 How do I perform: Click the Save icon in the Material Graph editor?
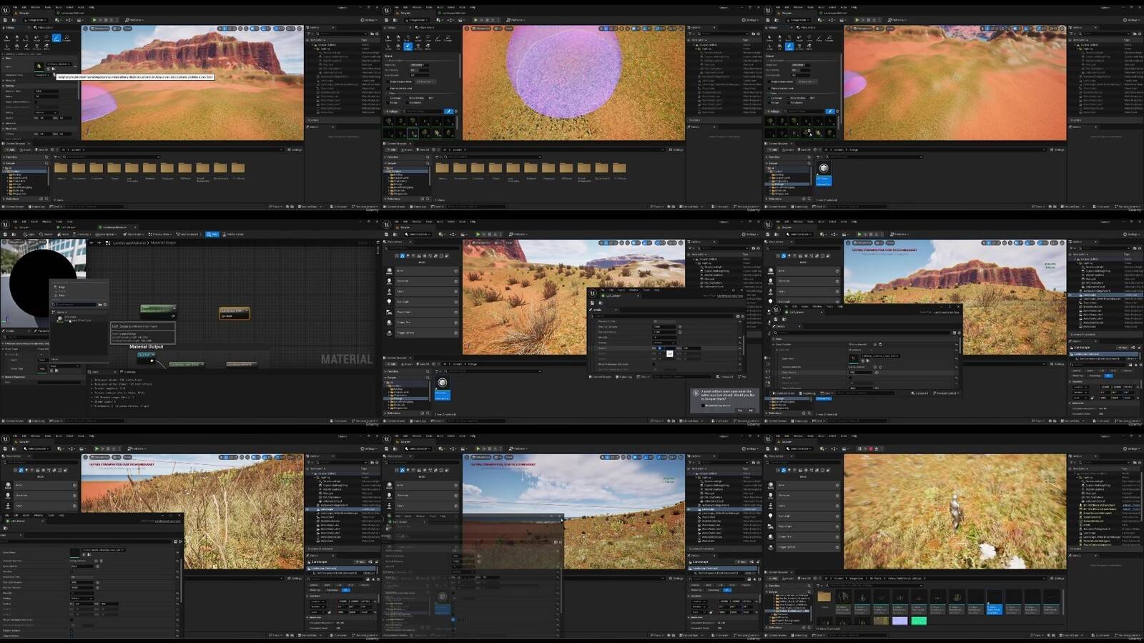[5, 234]
